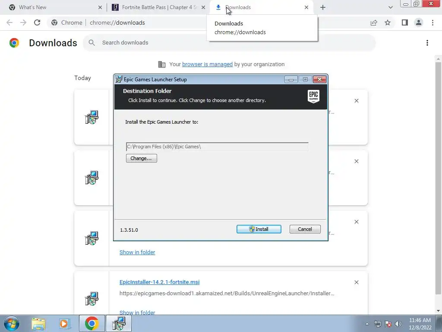This screenshot has width=442, height=332.
Task: Reload the downloads page
Action: 37,22
